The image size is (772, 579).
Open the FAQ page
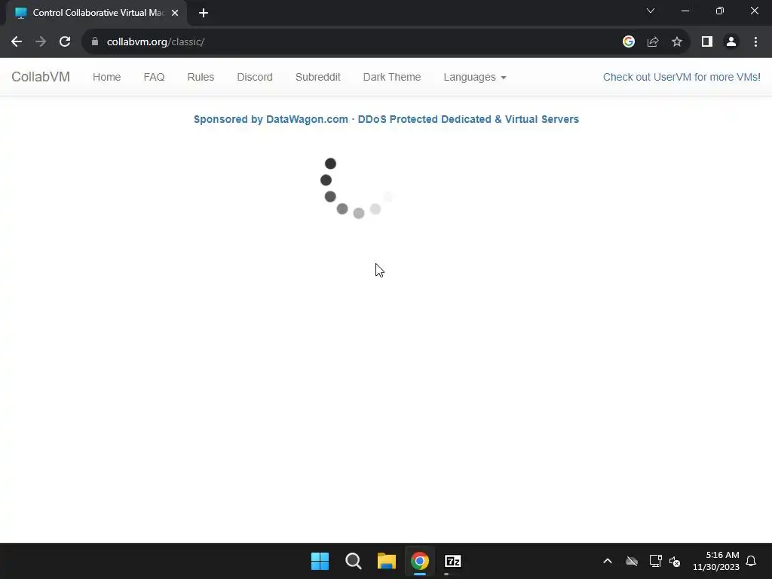[154, 77]
